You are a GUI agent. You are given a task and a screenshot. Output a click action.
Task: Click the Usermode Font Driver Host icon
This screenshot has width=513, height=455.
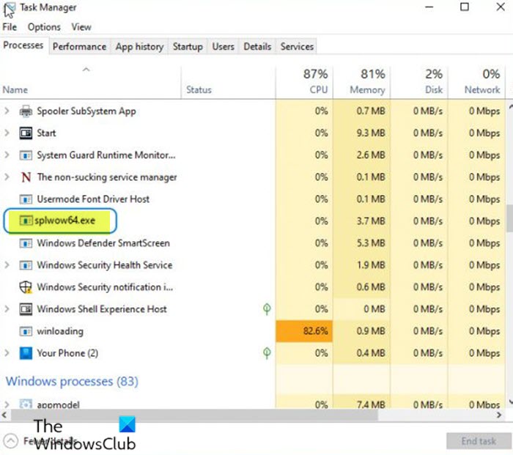[x=26, y=199]
